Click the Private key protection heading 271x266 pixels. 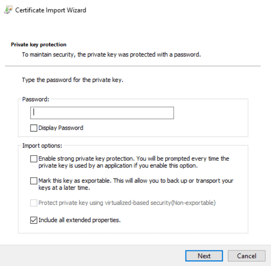click(x=38, y=44)
